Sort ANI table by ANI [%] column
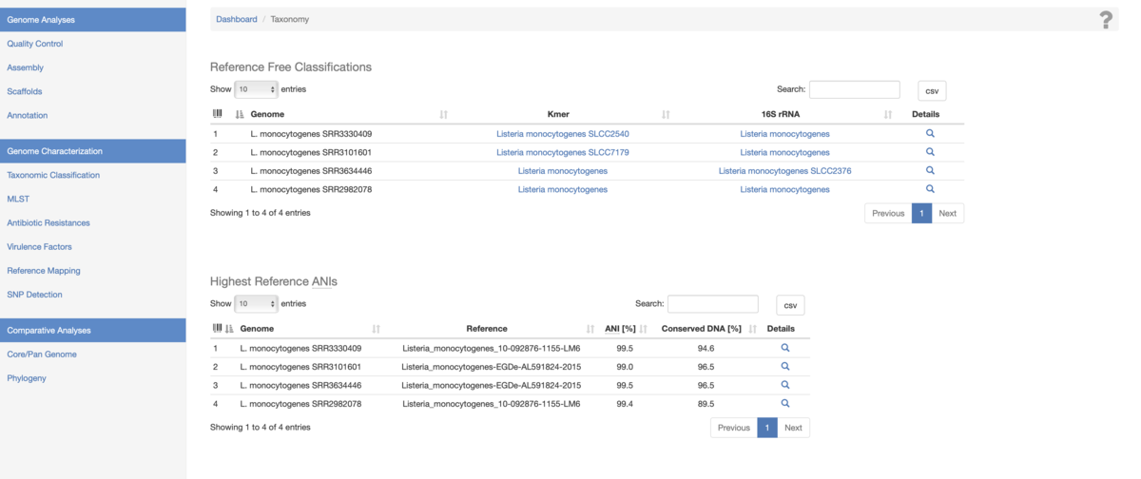Screen dimensions: 1141x479 coord(620,329)
